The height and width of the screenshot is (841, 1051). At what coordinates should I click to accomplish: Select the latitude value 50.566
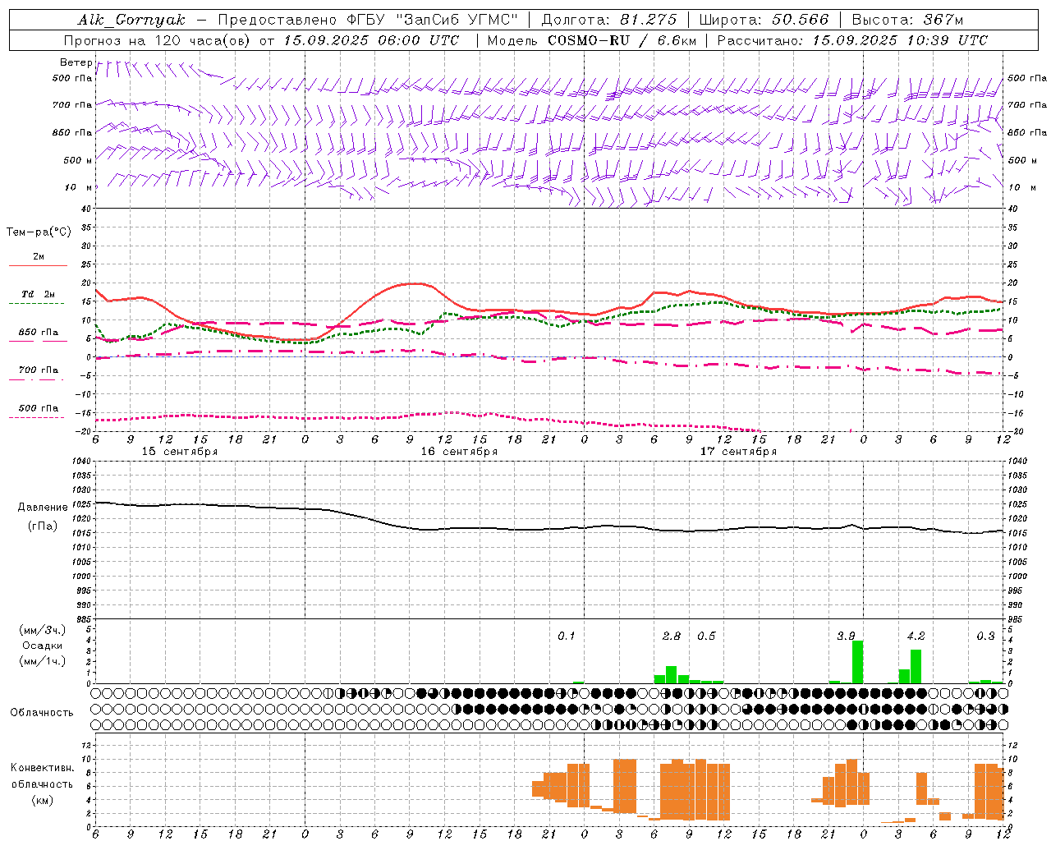click(801, 20)
